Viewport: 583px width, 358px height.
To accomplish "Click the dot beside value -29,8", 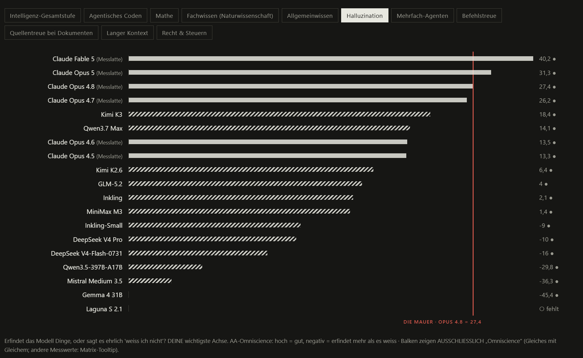I will point(557,267).
